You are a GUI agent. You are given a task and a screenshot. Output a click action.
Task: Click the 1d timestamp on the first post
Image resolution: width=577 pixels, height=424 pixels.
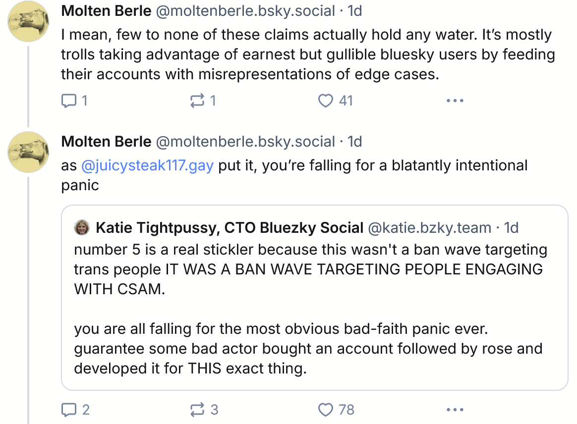tap(355, 11)
